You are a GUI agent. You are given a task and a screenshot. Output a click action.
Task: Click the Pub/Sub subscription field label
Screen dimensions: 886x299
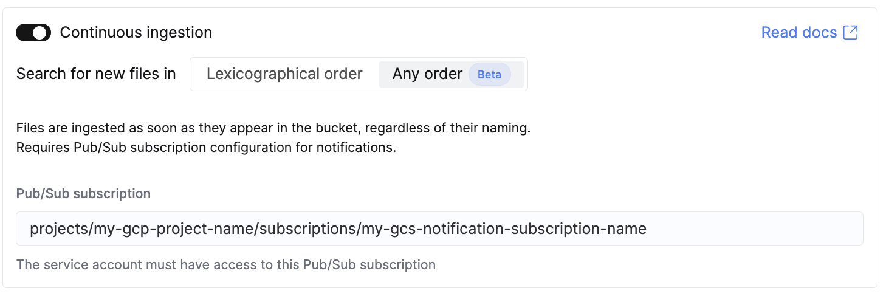click(x=83, y=194)
